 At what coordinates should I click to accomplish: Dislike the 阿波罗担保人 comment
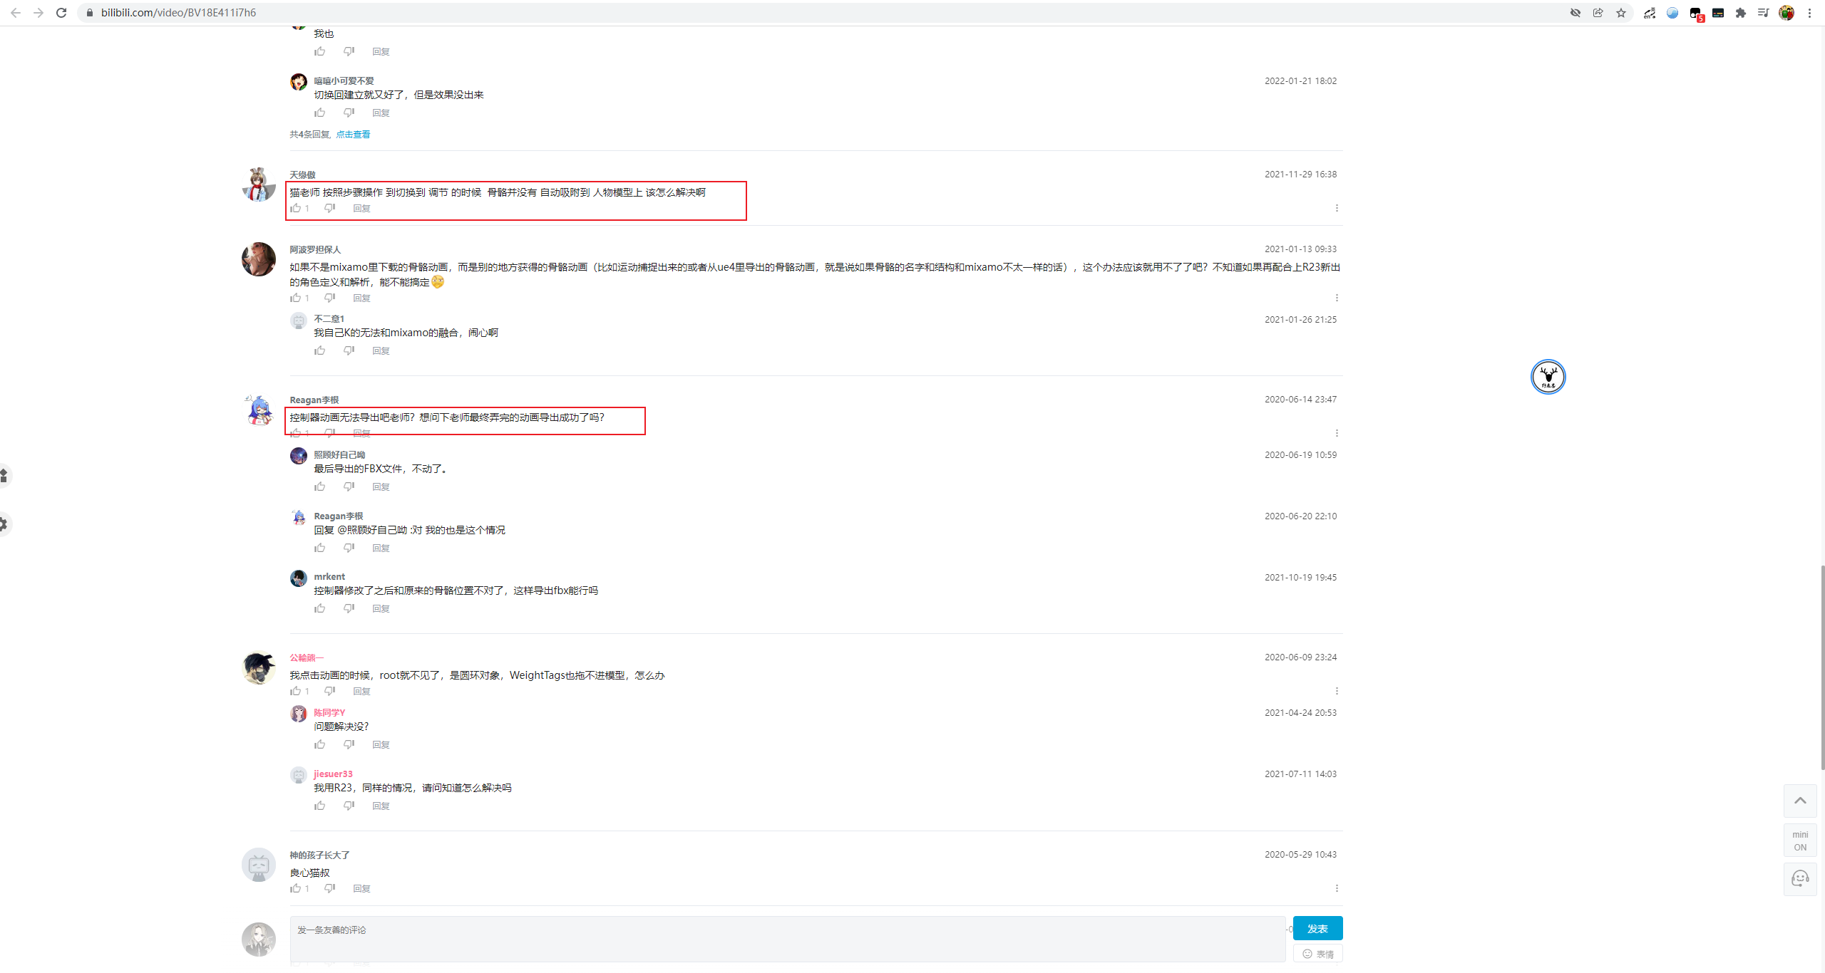click(329, 298)
